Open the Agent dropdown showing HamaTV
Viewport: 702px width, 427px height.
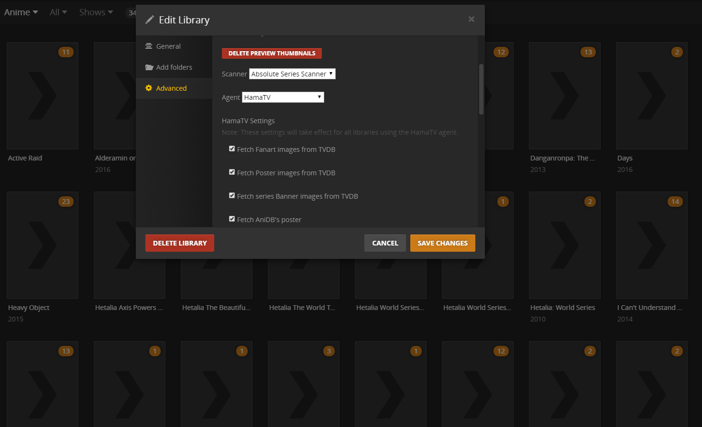click(283, 97)
